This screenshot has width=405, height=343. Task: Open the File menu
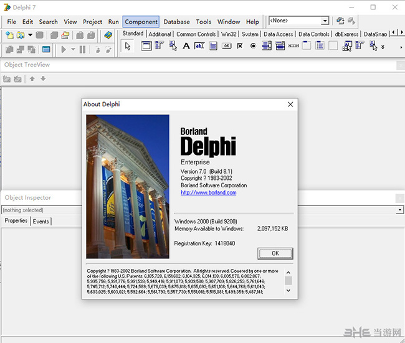pyautogui.click(x=11, y=22)
